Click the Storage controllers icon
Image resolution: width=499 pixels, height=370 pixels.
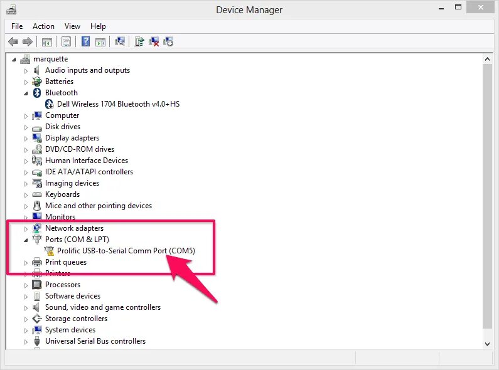[37, 319]
